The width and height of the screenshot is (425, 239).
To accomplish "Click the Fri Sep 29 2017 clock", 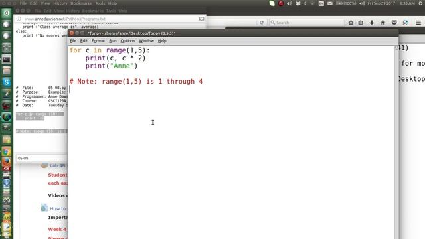I will (x=381, y=3).
